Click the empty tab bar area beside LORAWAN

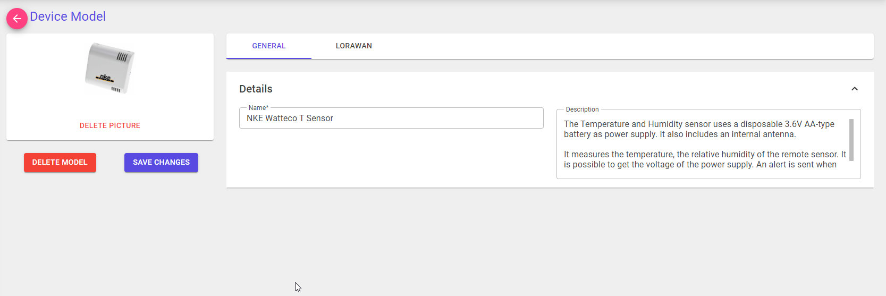[611, 46]
